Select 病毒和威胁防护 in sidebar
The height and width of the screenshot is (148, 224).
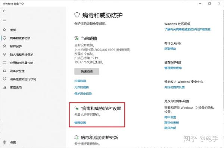20,38
